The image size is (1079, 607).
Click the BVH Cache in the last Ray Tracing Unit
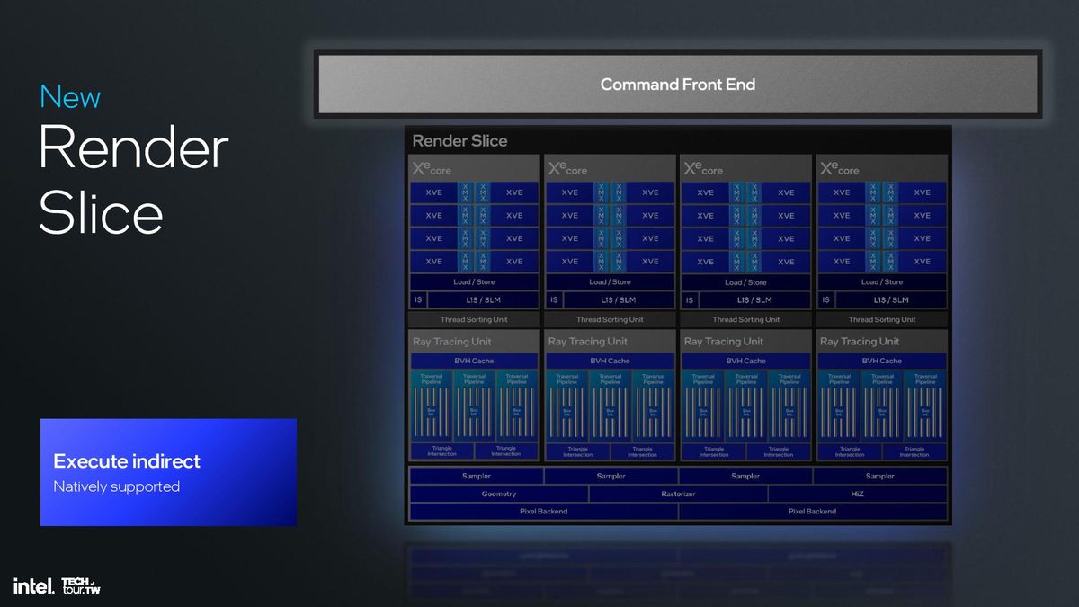coord(881,361)
